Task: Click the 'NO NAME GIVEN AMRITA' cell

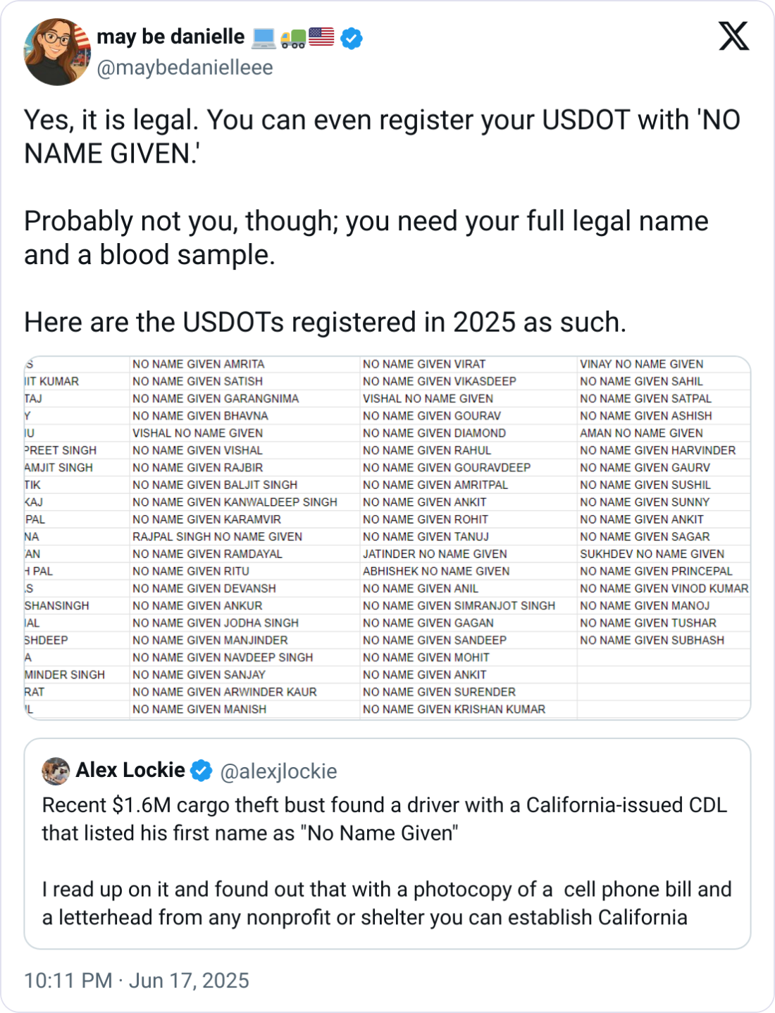Action: tap(199, 364)
